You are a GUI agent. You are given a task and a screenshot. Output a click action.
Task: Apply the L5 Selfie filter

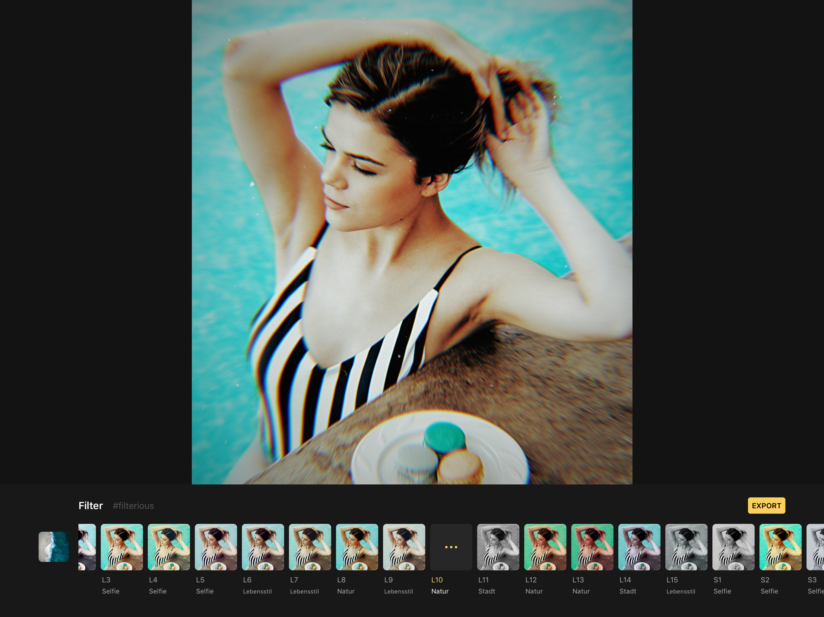click(x=216, y=547)
